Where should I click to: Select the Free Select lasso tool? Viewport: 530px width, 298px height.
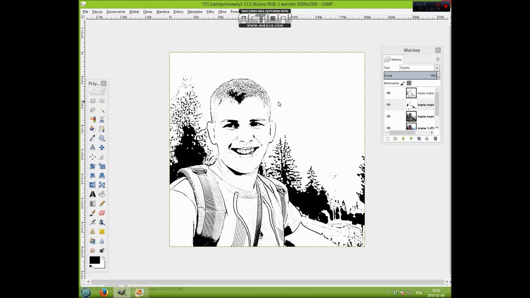point(93,110)
